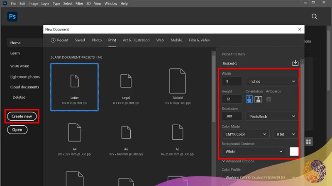This screenshot has height=186, width=332.
Task: Go to Learn in sidebar
Action: point(15,53)
